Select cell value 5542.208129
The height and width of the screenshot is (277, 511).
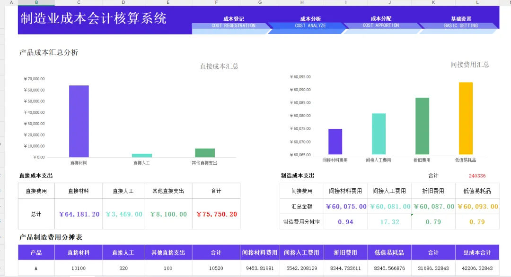coord(302,268)
